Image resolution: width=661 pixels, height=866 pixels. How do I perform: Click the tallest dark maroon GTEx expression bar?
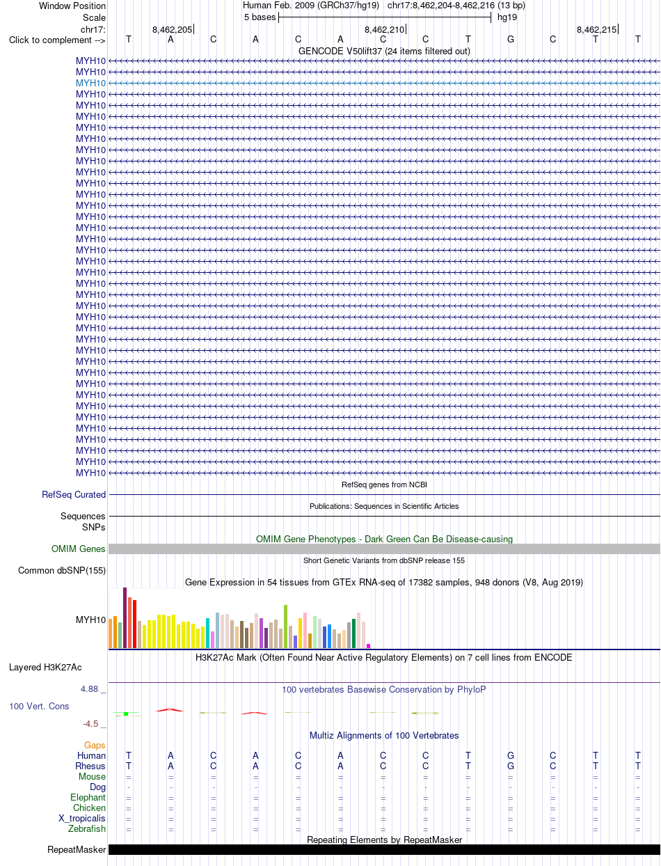(125, 617)
